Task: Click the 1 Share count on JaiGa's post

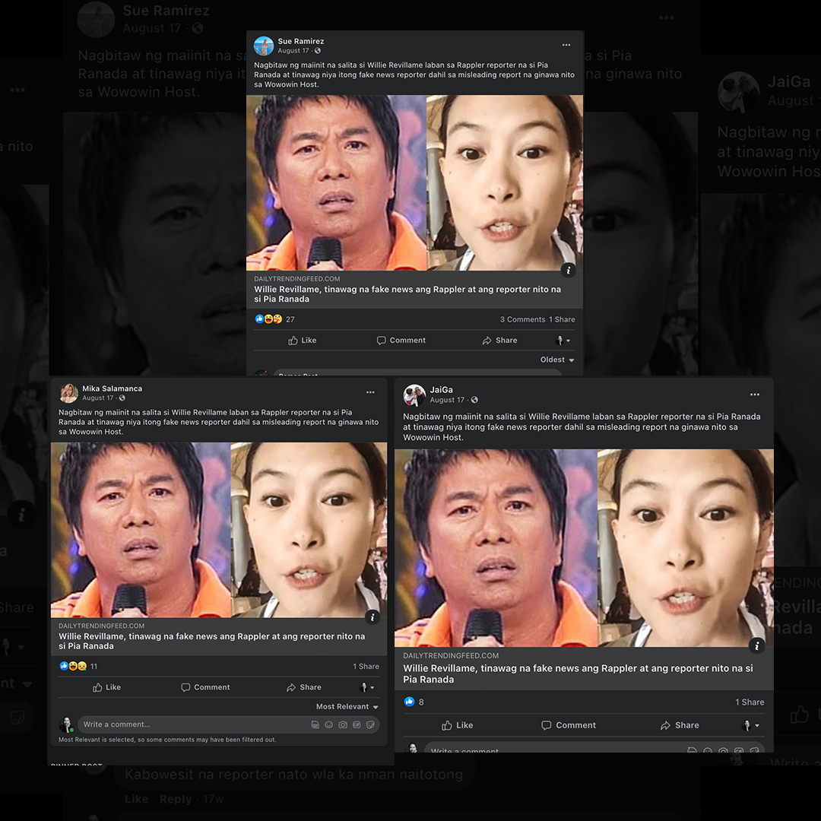Action: click(750, 702)
